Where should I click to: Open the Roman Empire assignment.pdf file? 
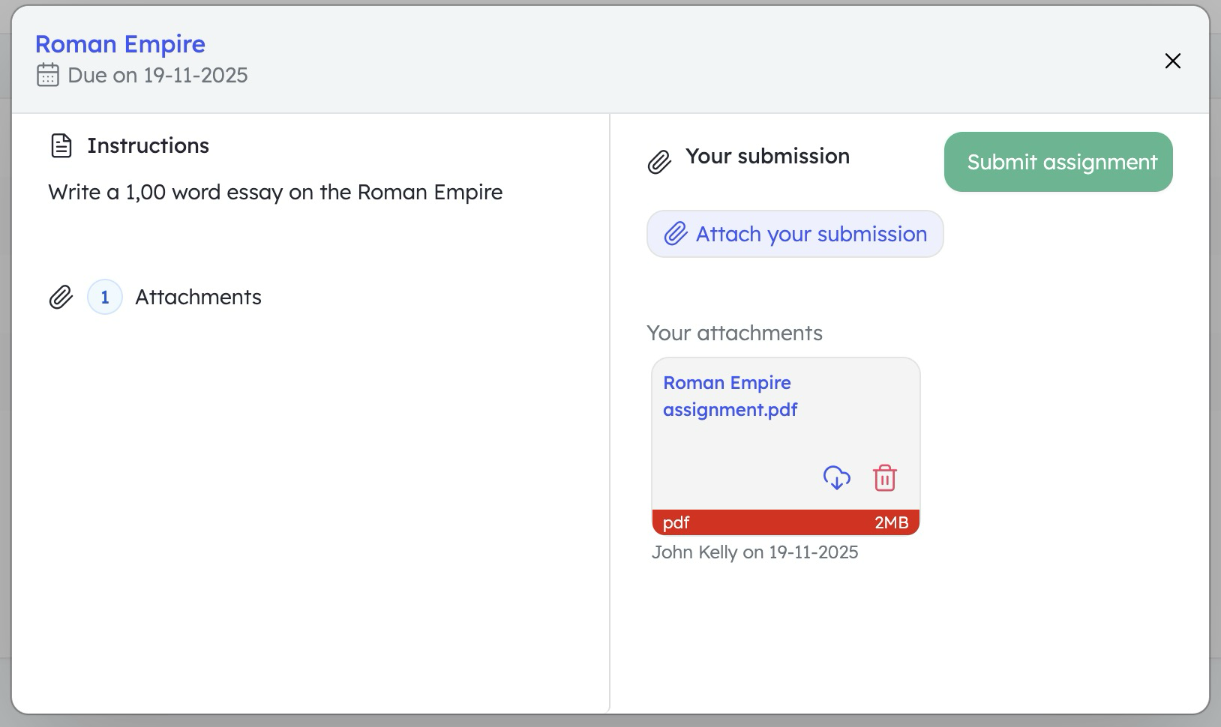[728, 396]
